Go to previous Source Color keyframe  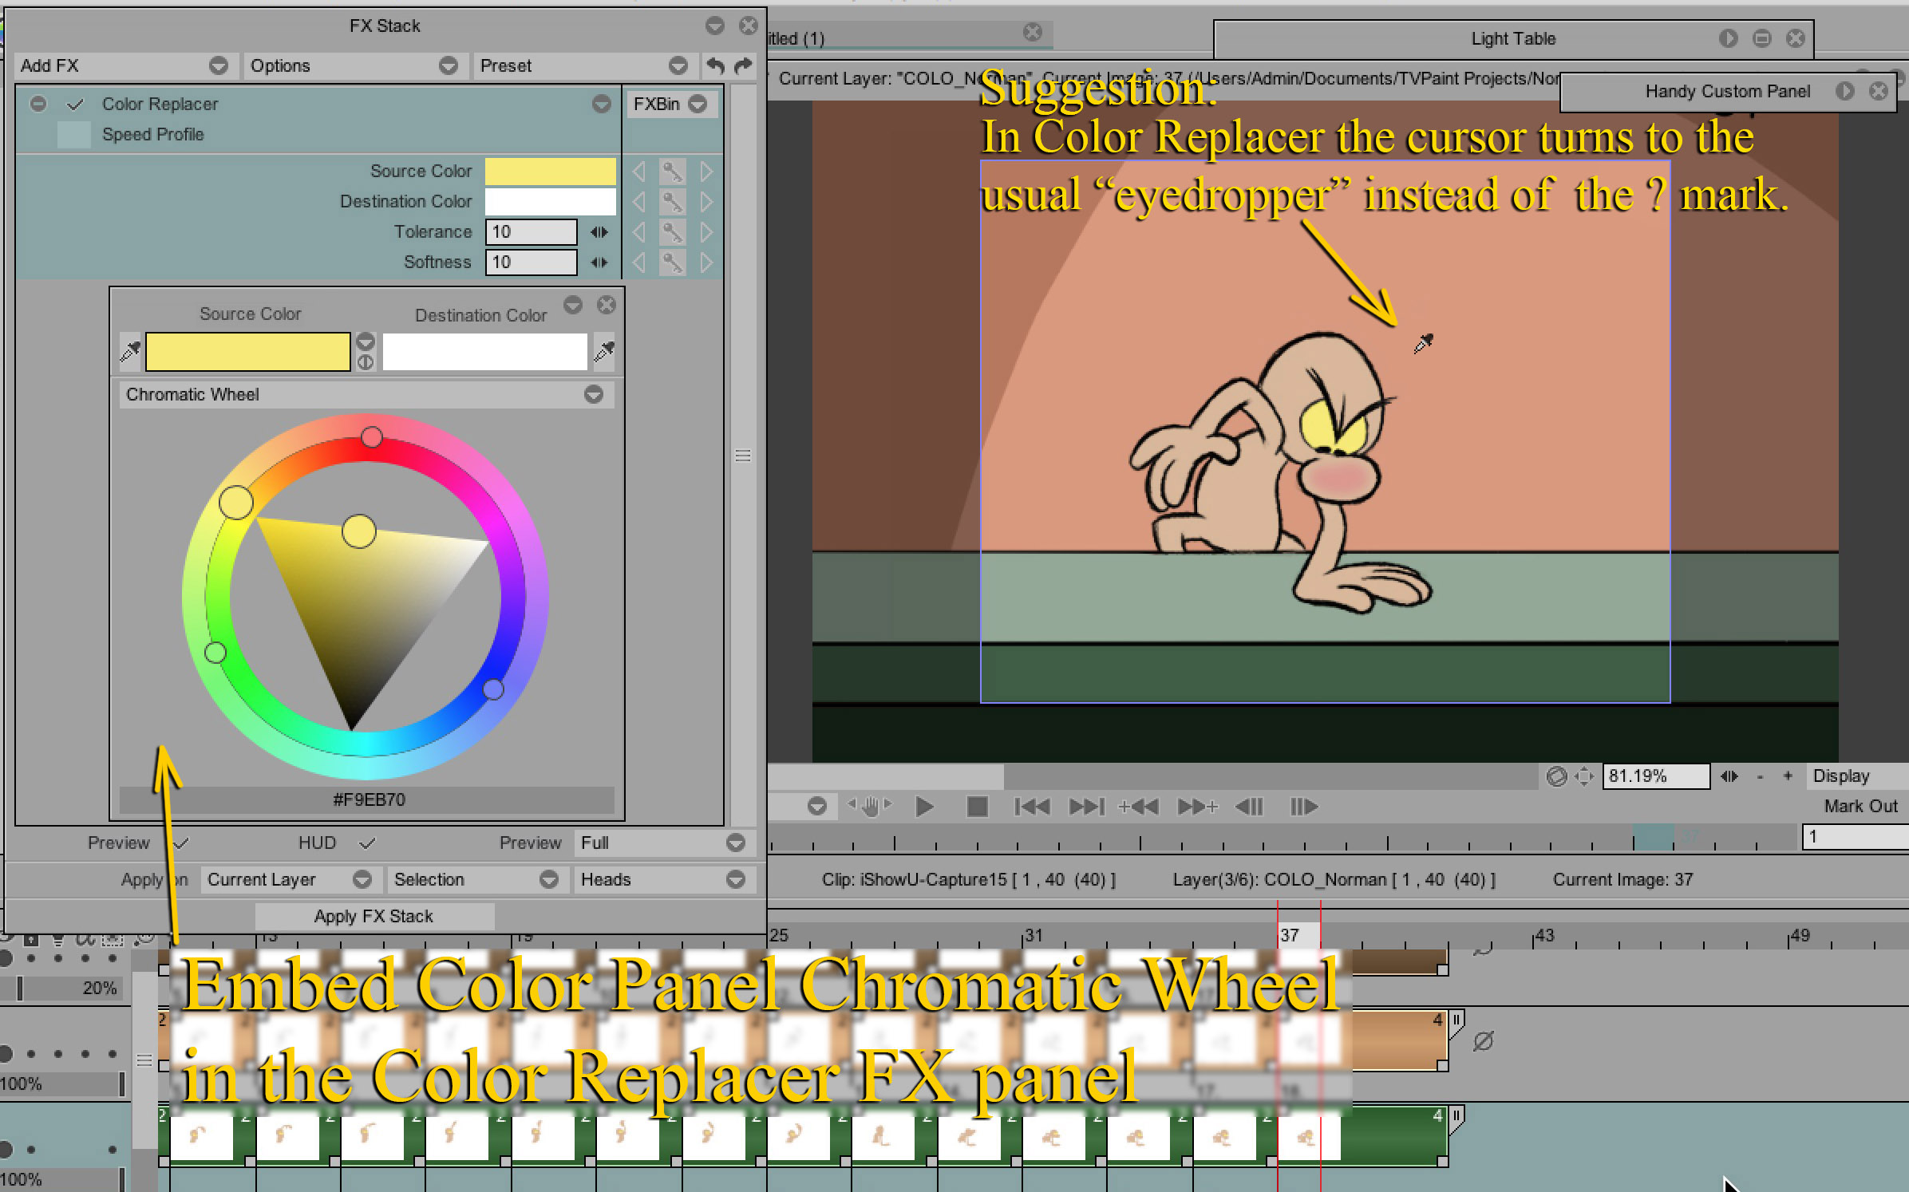(x=638, y=172)
